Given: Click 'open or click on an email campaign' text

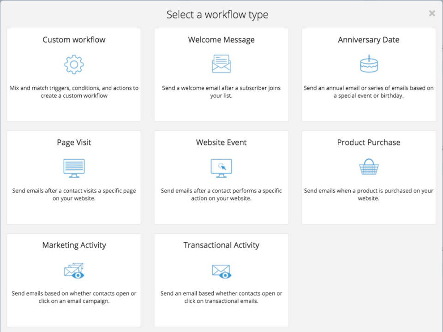Looking at the screenshot, I should [x=74, y=297].
